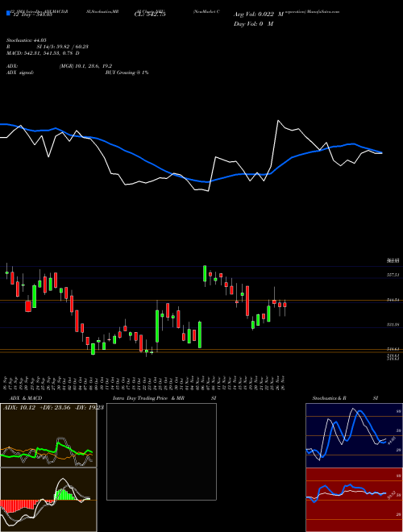This screenshot has height=532, width=403.
Task: Click the 'ADX signal:' label
Action: coord(20,73)
